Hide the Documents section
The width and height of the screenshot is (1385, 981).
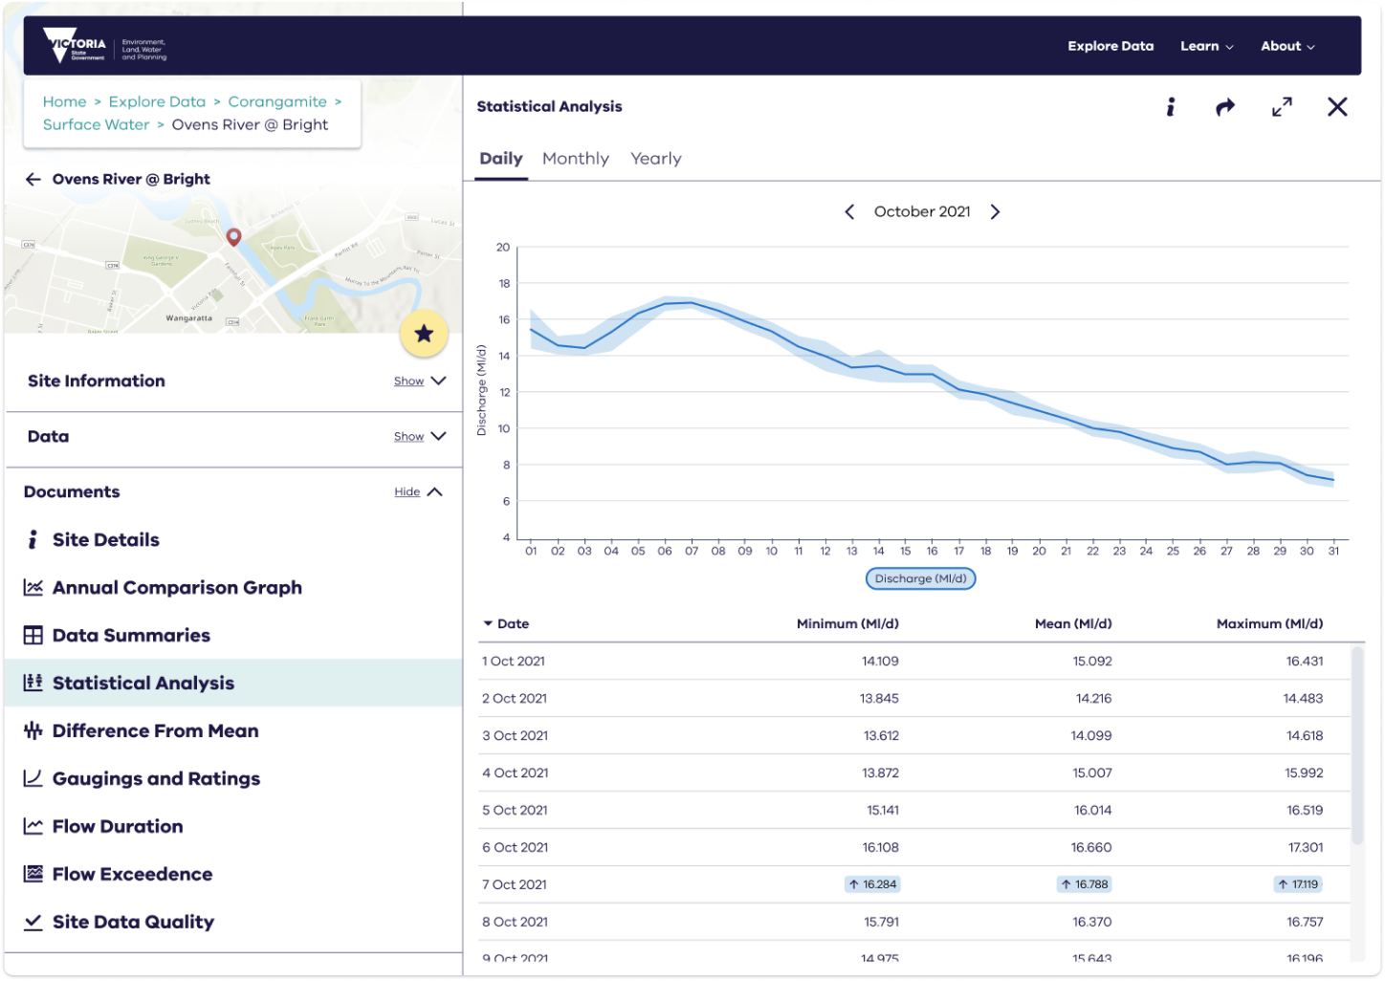pos(418,491)
